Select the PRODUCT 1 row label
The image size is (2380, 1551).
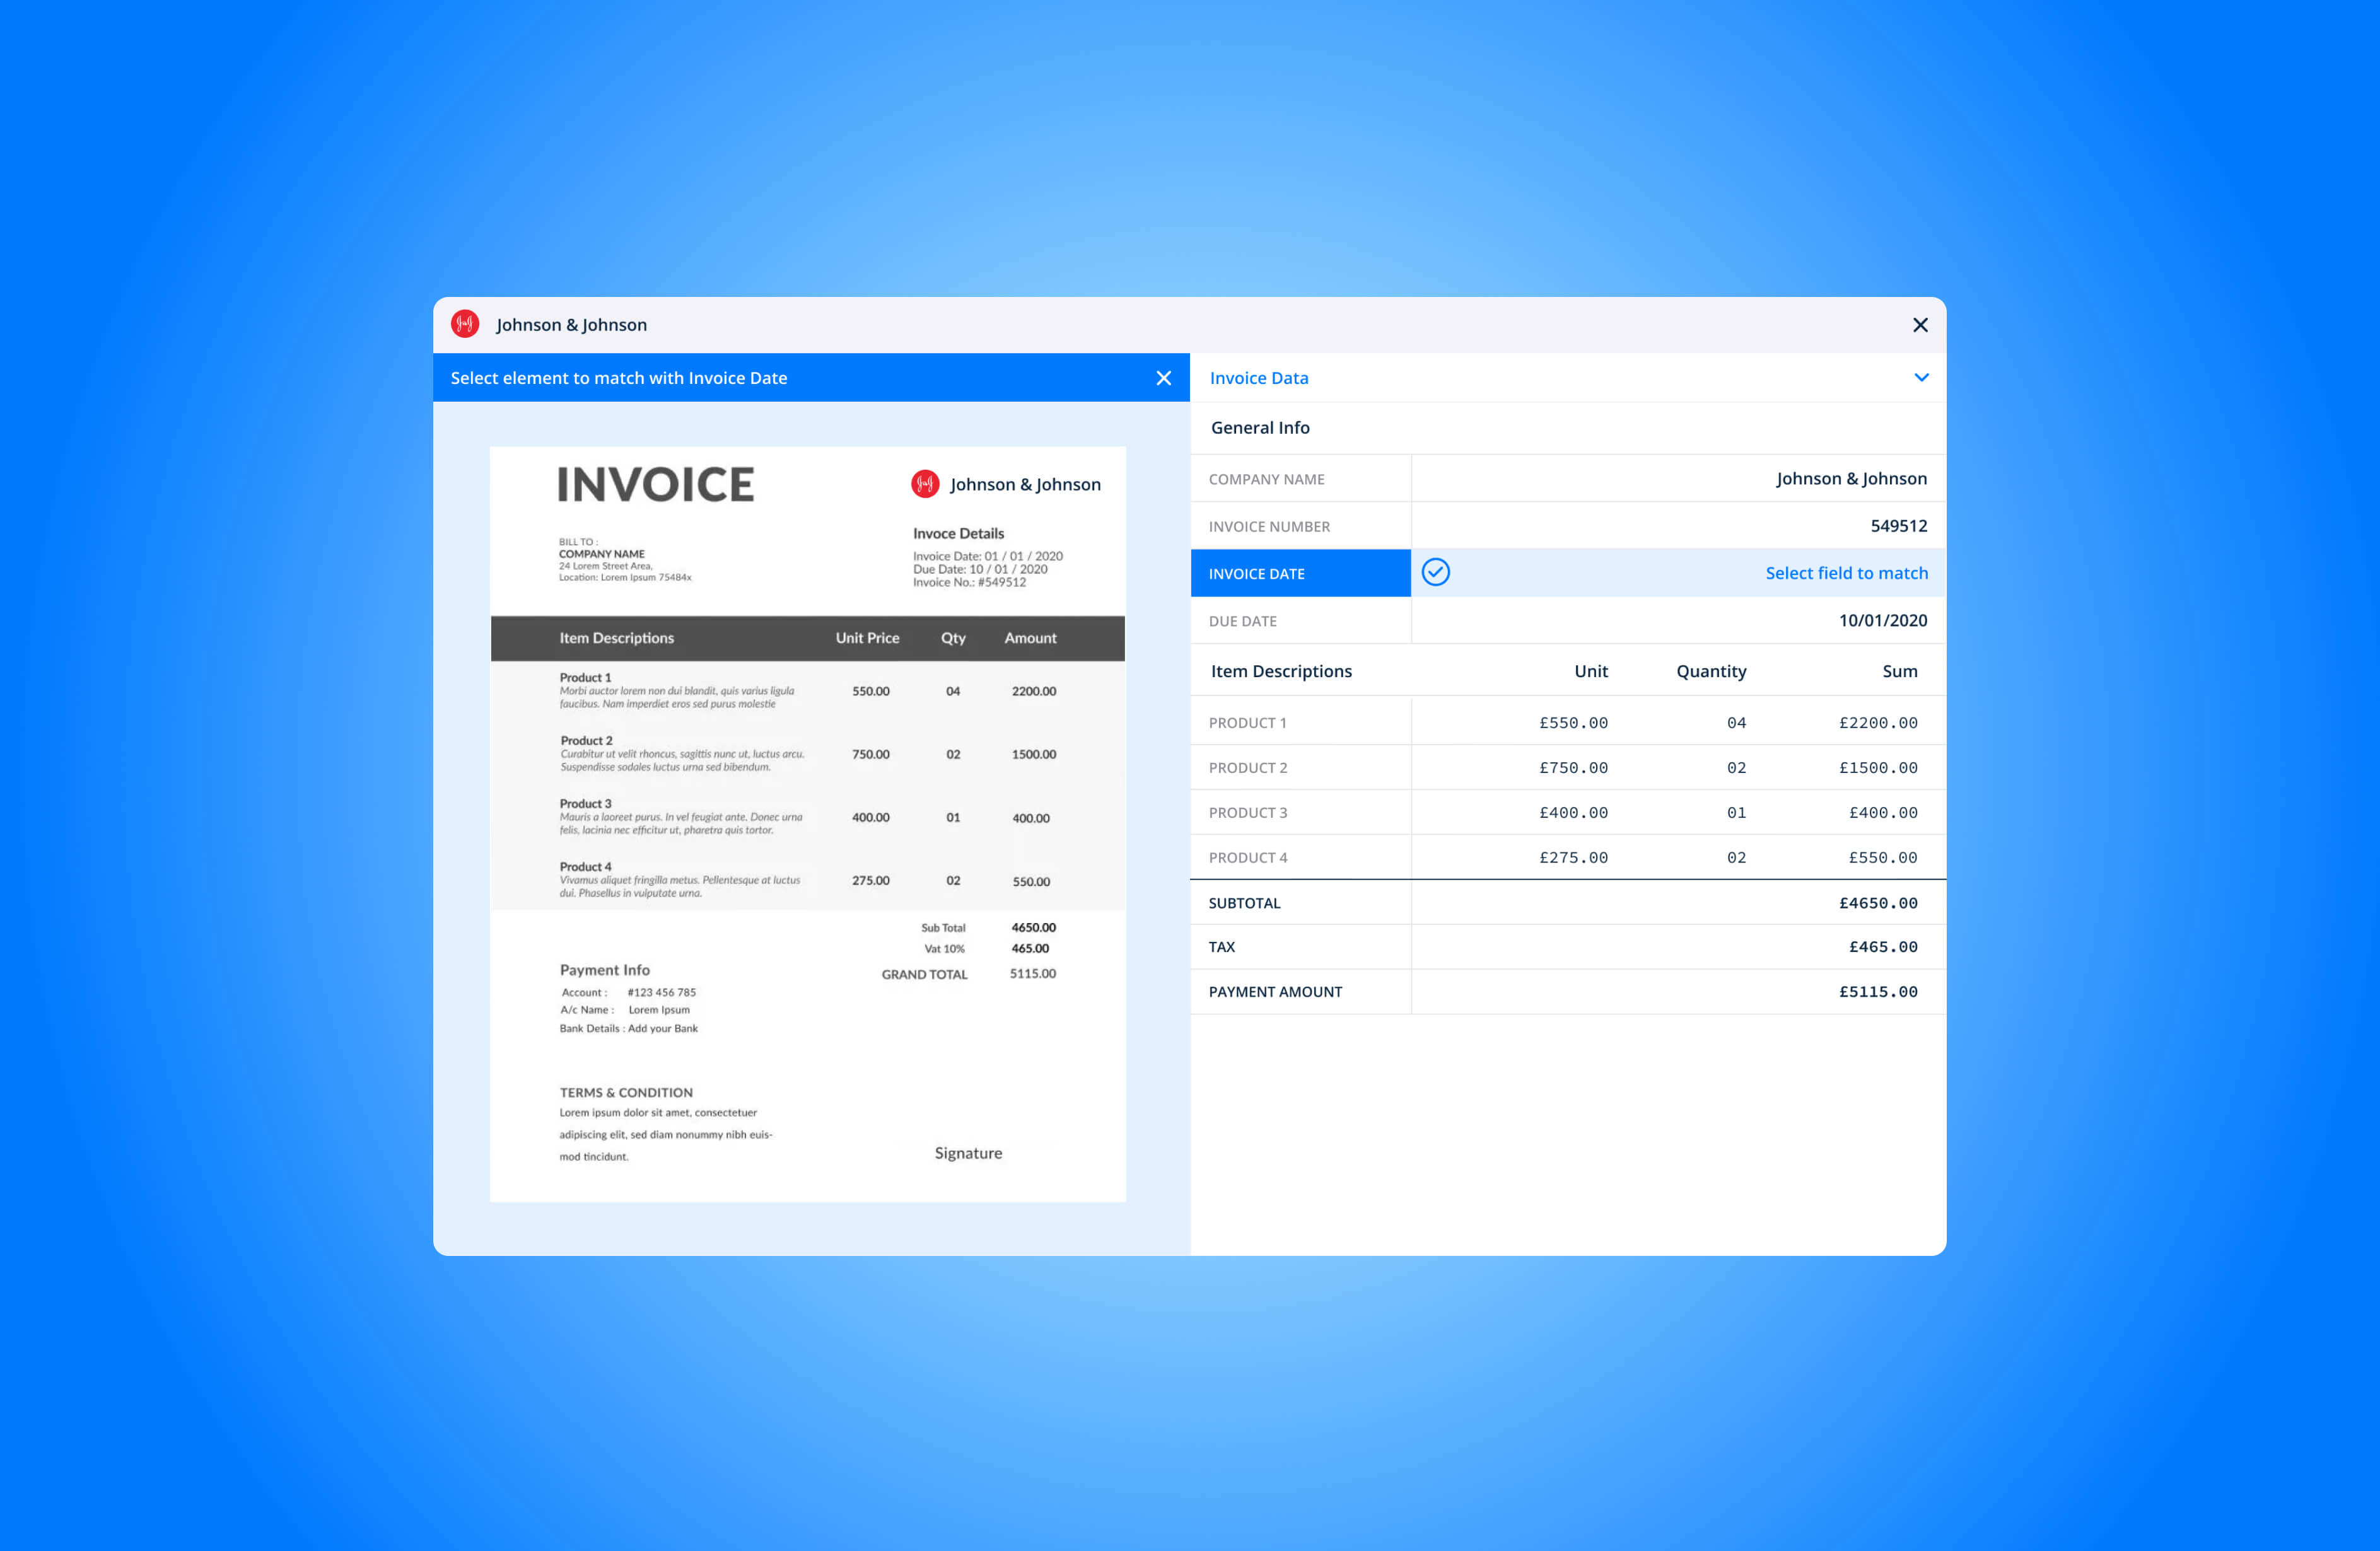click(1247, 723)
